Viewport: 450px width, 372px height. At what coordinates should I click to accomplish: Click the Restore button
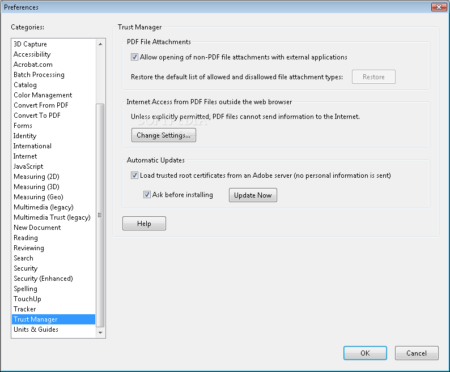point(373,77)
